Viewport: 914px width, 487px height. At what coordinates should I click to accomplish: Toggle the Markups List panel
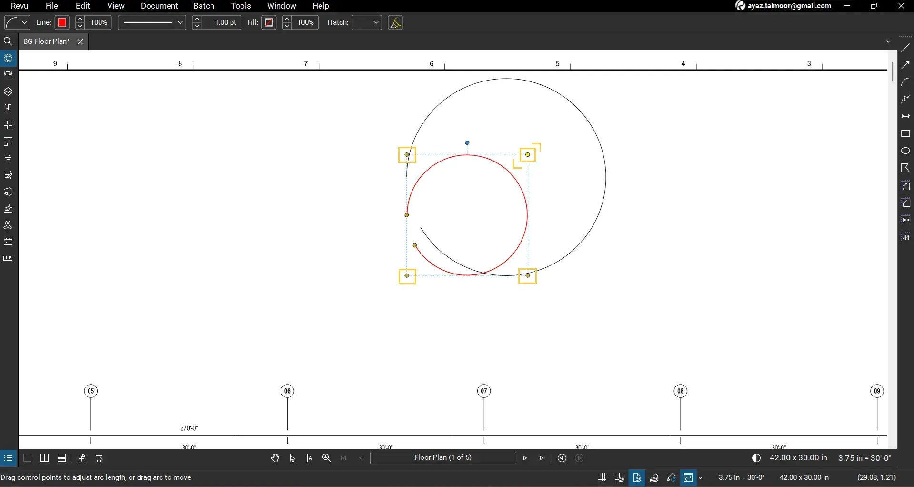tap(8, 458)
